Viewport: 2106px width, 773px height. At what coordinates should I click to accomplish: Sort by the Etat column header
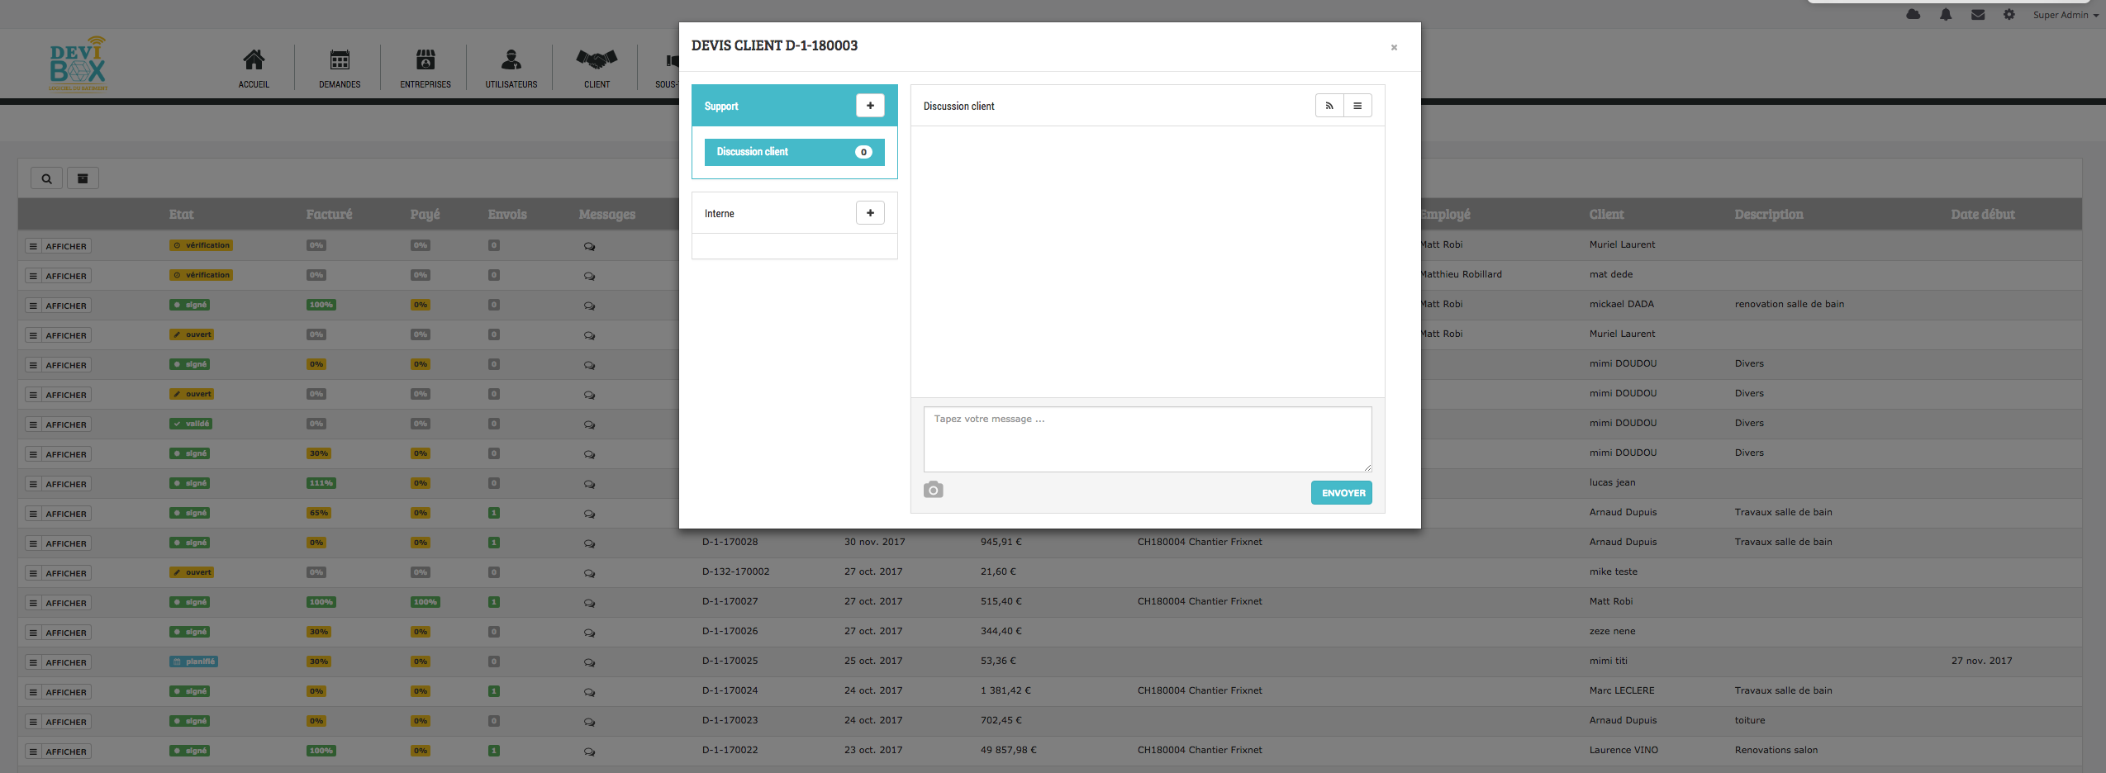(181, 214)
